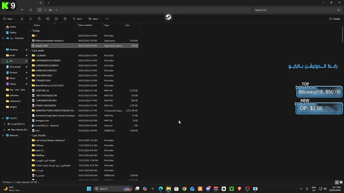Click the Cut scissors icon
The image size is (344, 193).
[x=22, y=19]
